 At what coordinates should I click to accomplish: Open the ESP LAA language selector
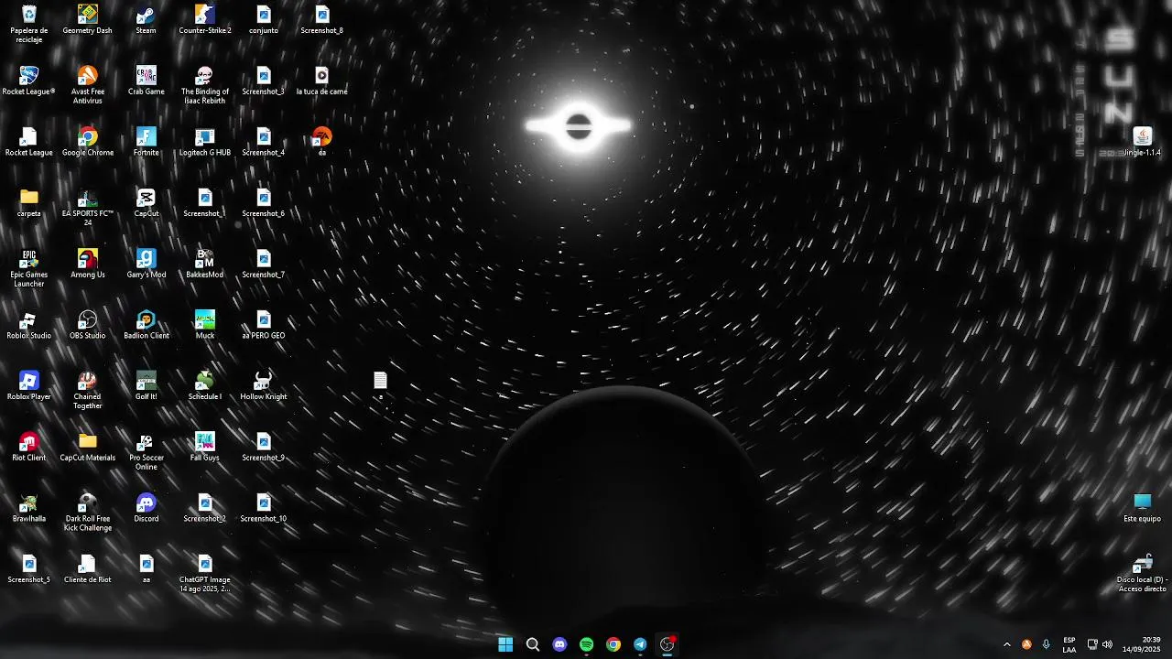1069,644
